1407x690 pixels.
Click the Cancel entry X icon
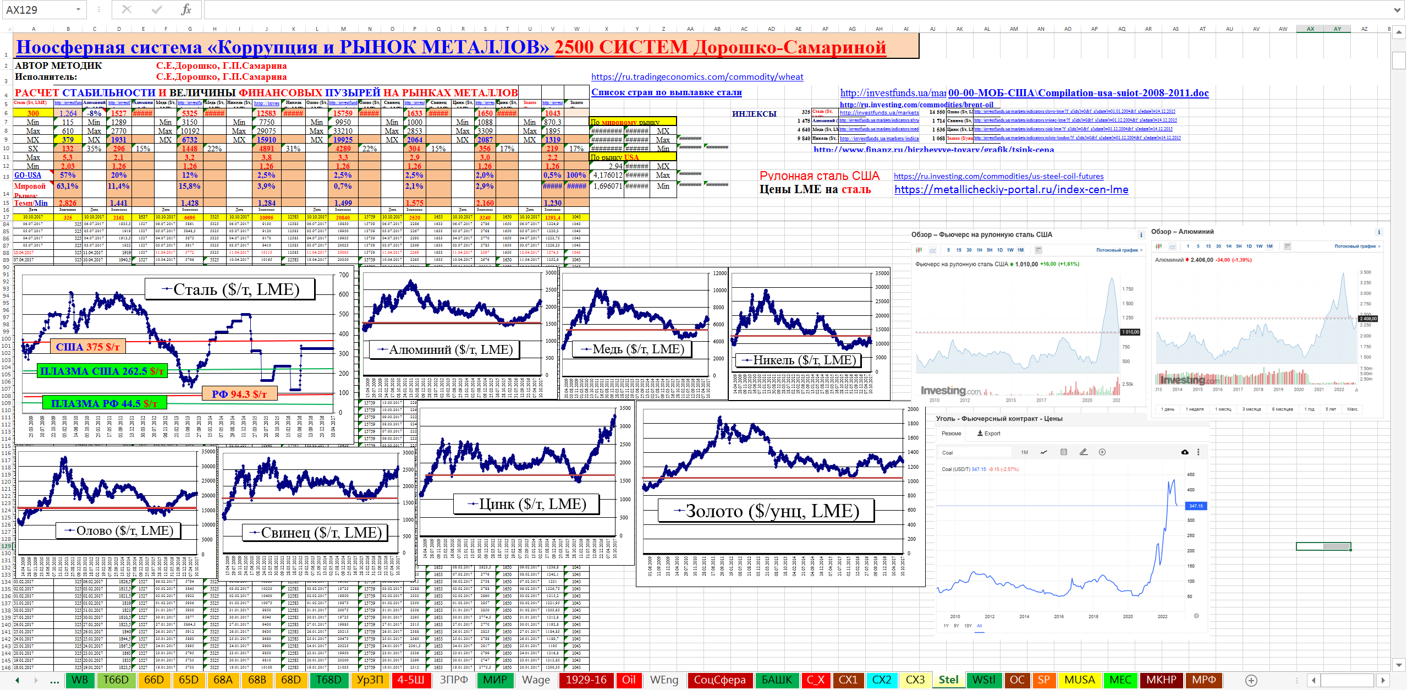click(x=127, y=9)
